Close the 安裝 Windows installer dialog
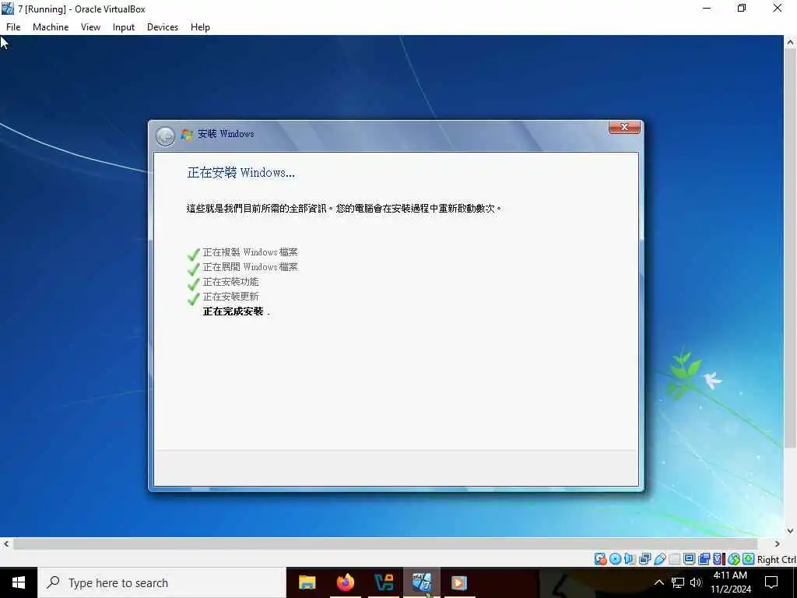The width and height of the screenshot is (797, 598). [624, 127]
